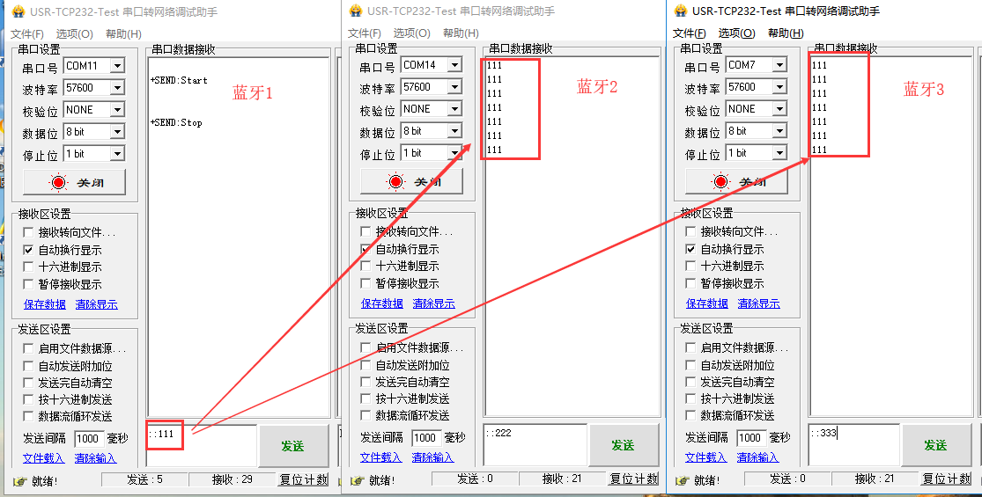
Task: Click 复位计数 in the COM14 window status bar
Action: (634, 479)
